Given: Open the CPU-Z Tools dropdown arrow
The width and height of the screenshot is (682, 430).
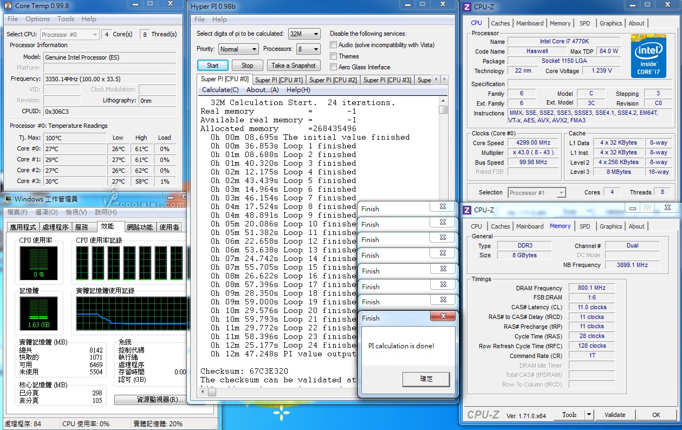Looking at the screenshot, I should pos(589,415).
